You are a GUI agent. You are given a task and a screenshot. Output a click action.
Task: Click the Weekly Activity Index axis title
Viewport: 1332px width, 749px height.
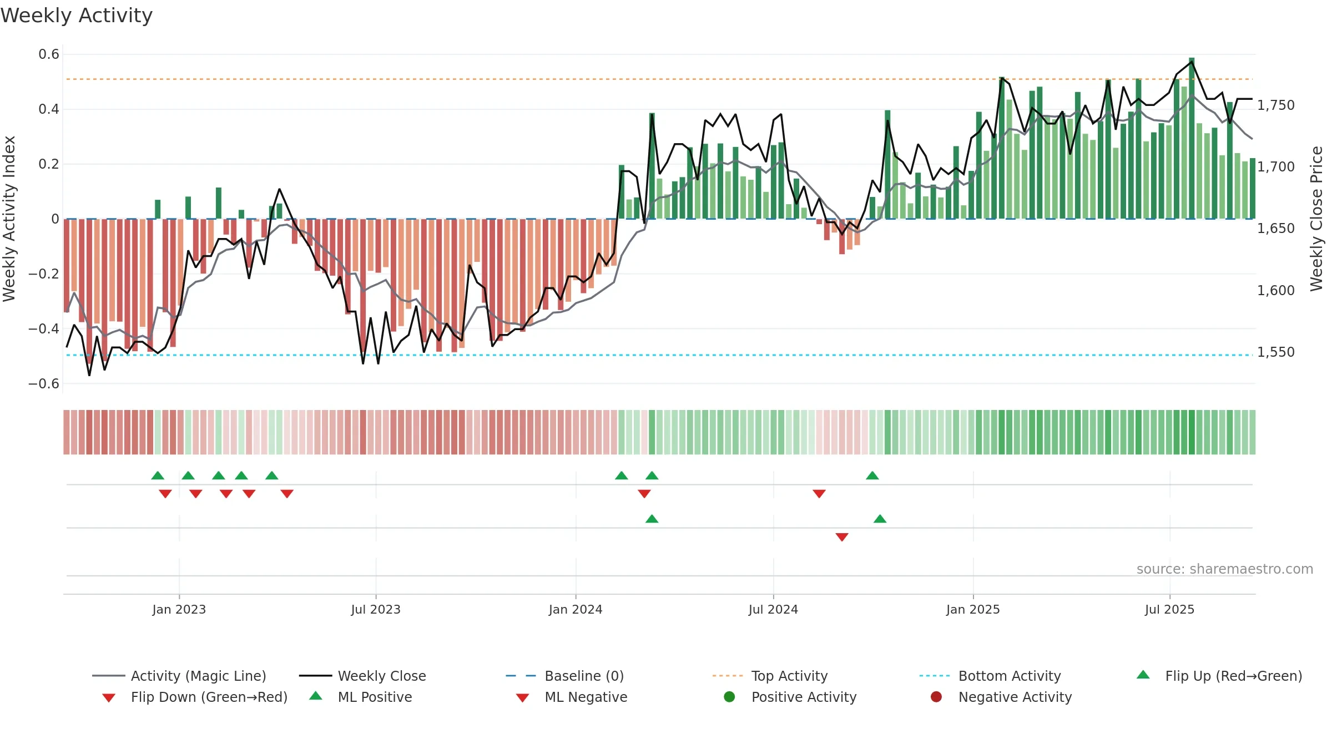point(9,219)
